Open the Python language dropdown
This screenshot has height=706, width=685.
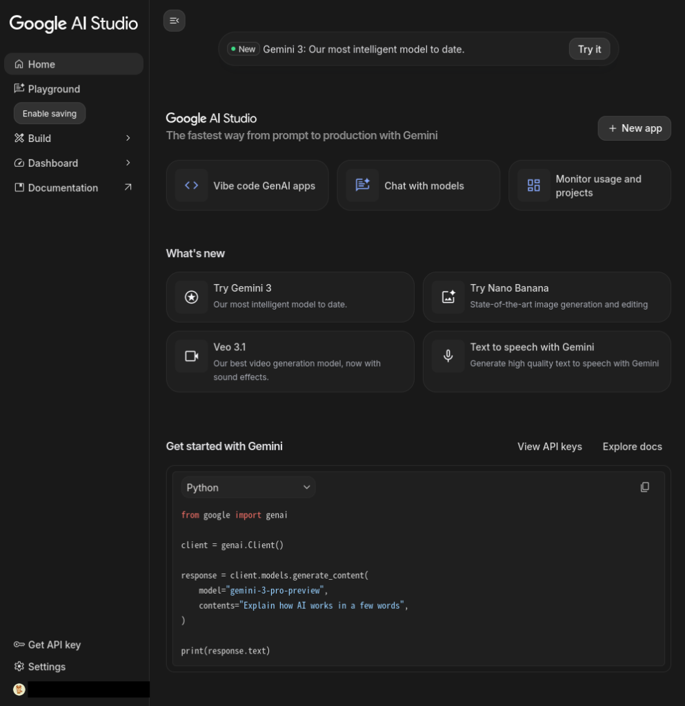[x=248, y=487]
